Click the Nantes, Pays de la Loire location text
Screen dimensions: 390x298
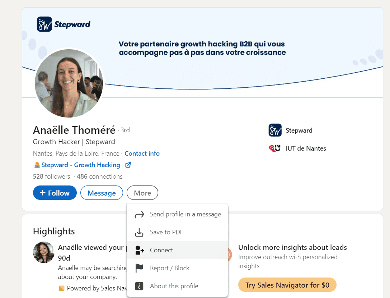point(76,153)
